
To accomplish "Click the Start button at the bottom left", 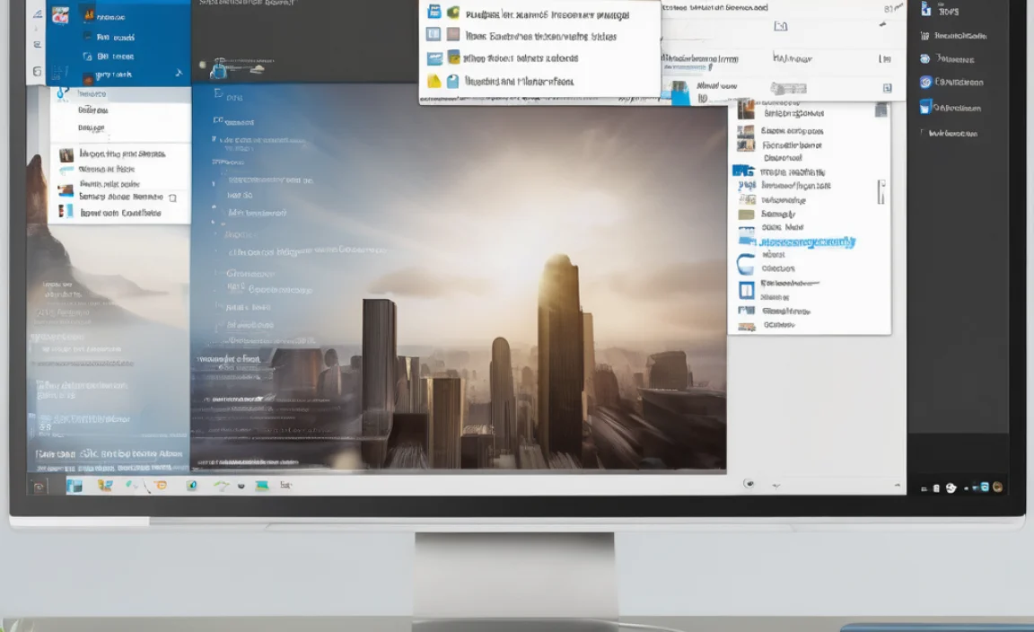I will [38, 486].
